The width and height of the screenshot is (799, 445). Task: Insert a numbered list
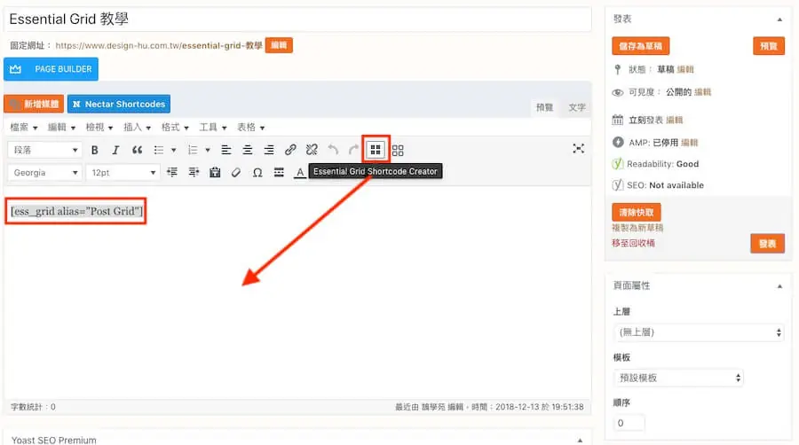193,150
